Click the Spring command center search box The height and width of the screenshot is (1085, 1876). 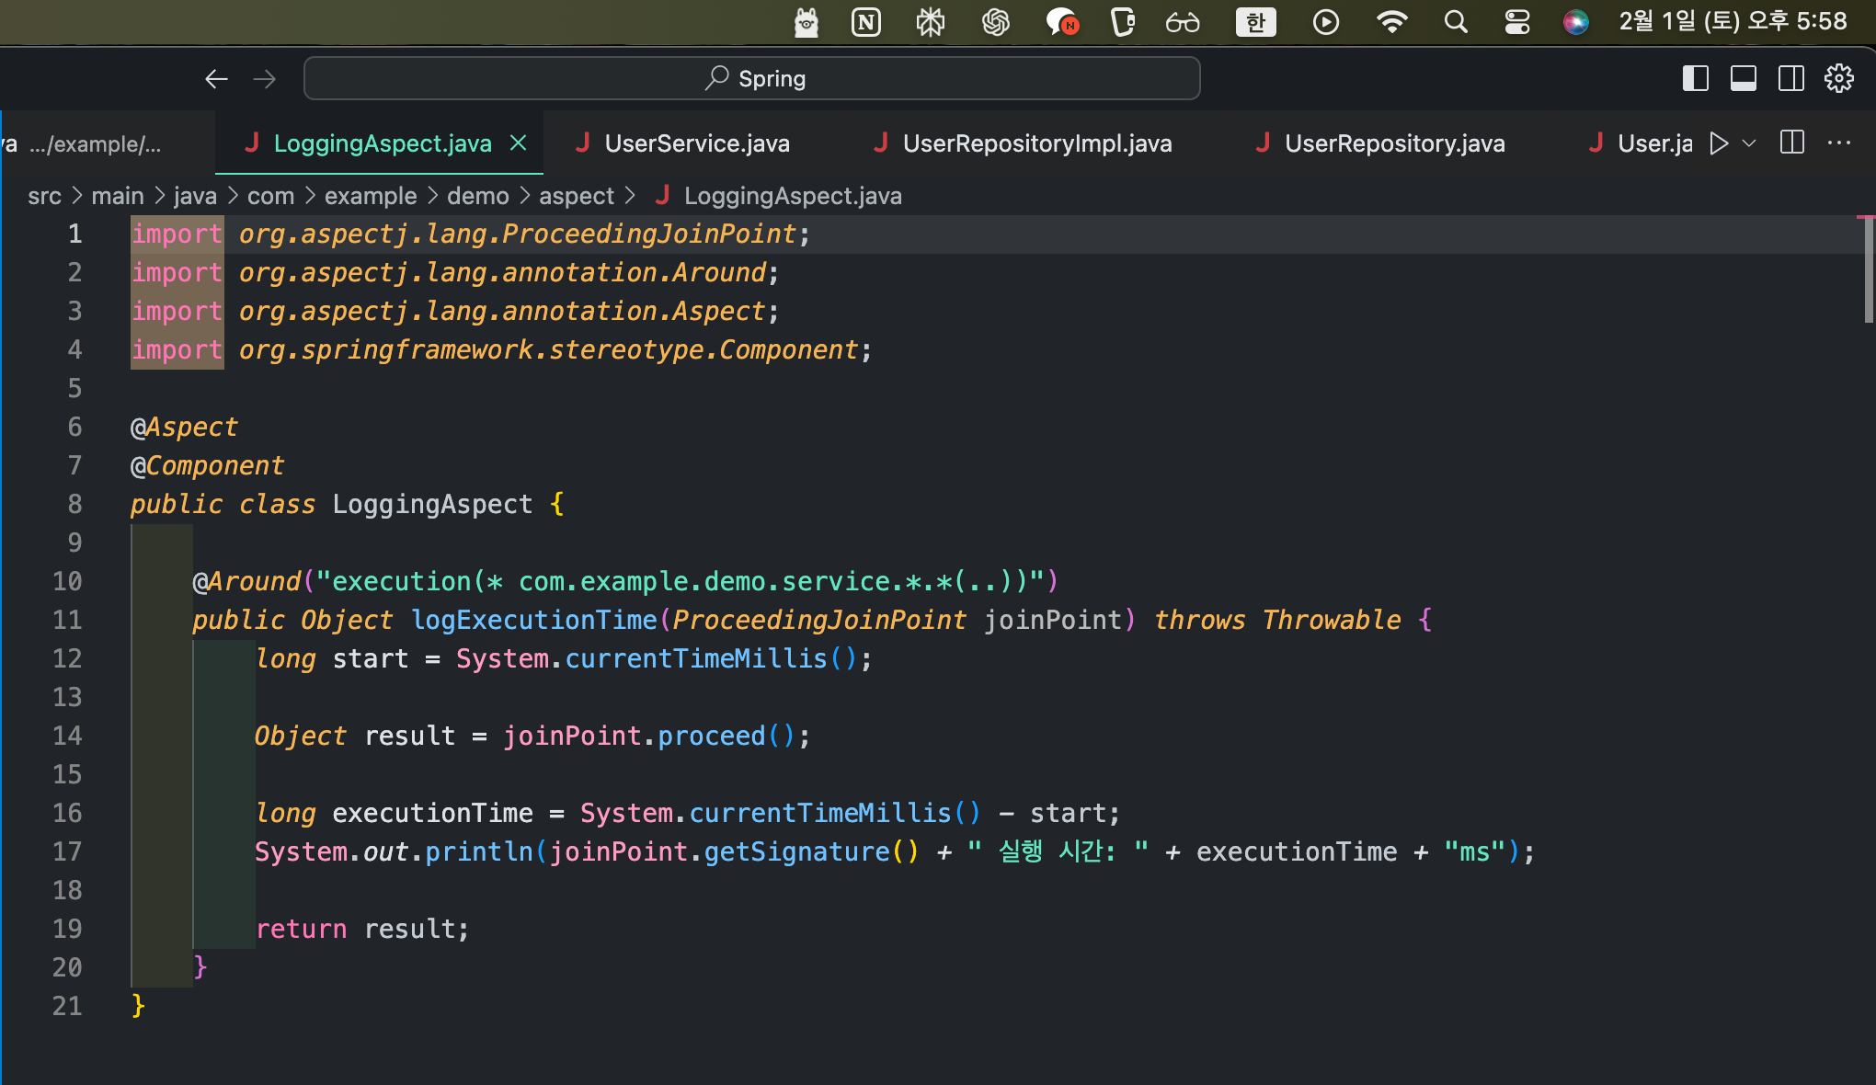[751, 79]
